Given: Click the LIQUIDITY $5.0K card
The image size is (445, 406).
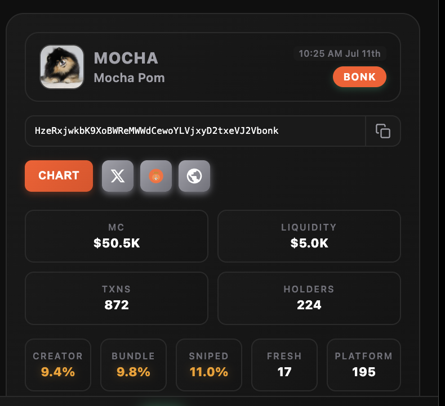Looking at the screenshot, I should click(x=309, y=236).
